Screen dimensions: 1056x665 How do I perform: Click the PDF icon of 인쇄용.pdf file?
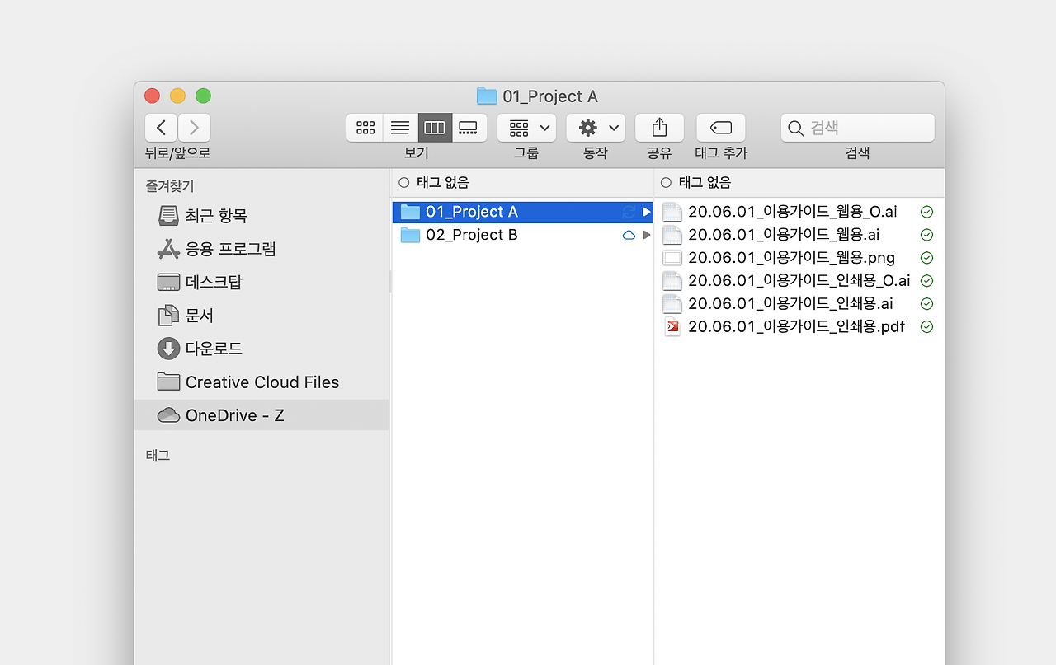click(672, 326)
